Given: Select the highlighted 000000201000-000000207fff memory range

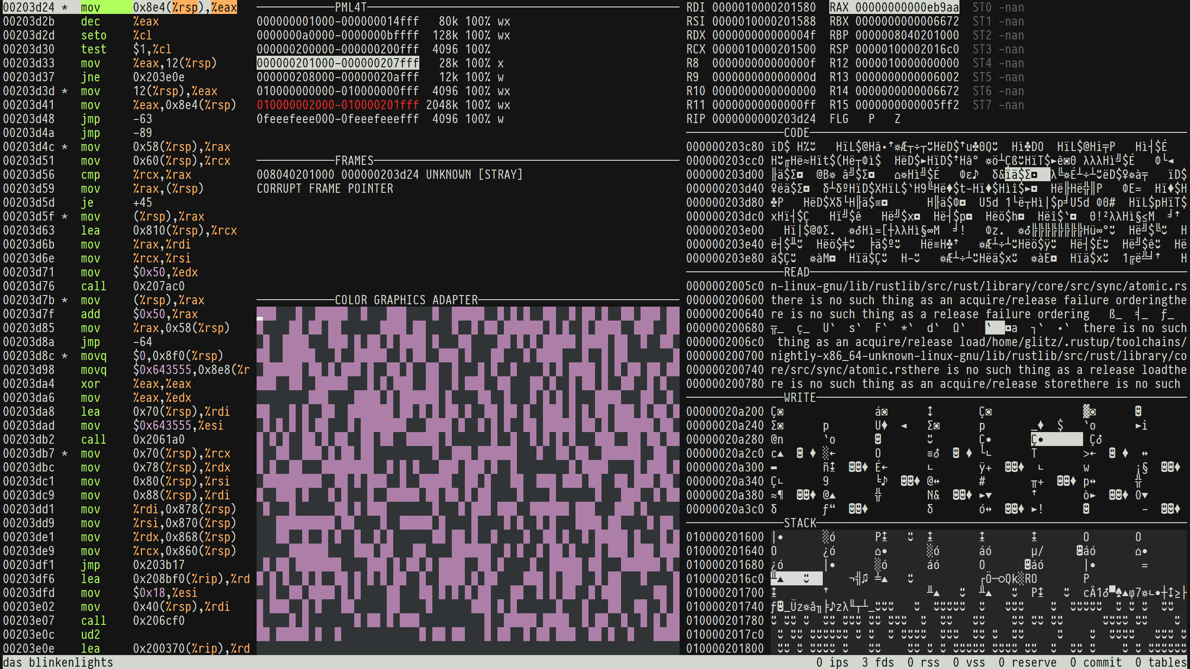Looking at the screenshot, I should tap(337, 63).
